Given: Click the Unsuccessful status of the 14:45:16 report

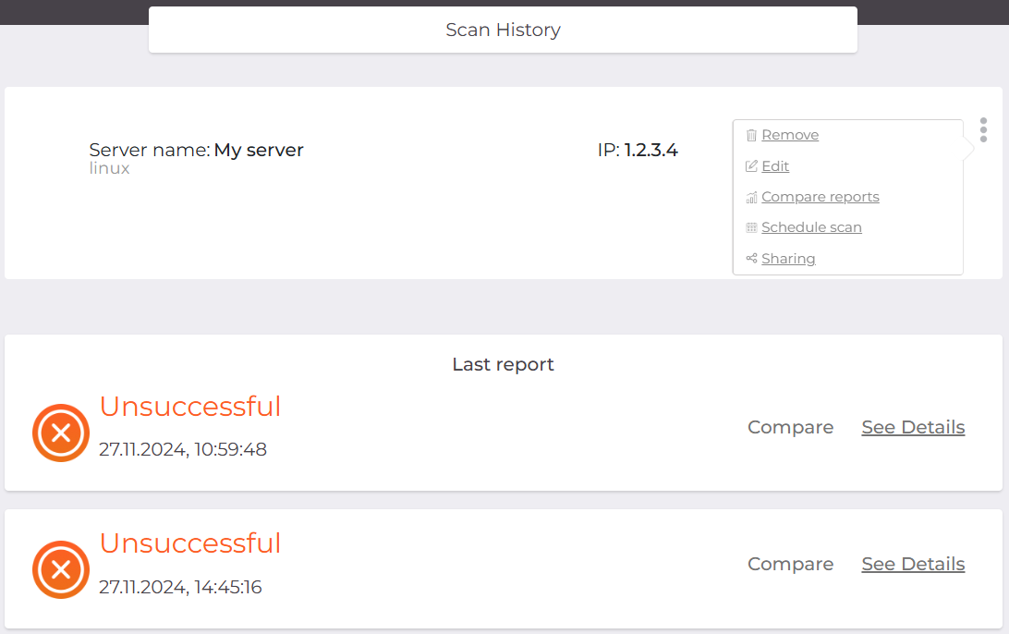Looking at the screenshot, I should (190, 543).
